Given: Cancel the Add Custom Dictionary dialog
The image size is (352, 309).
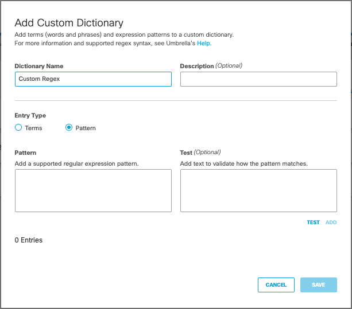Looking at the screenshot, I should click(x=276, y=285).
